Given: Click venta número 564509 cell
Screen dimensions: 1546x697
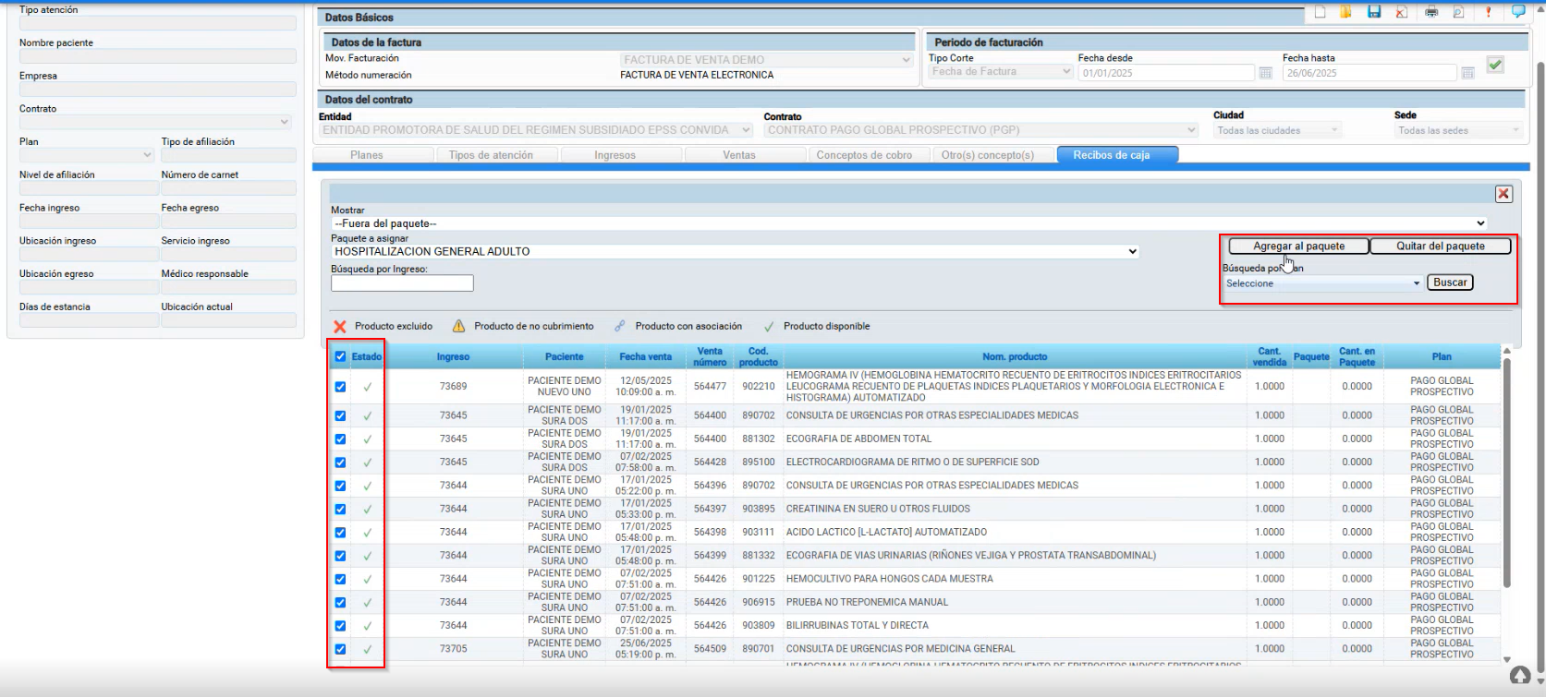Looking at the screenshot, I should point(710,649).
